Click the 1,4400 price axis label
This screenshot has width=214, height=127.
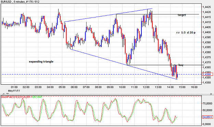[x=206, y=32]
